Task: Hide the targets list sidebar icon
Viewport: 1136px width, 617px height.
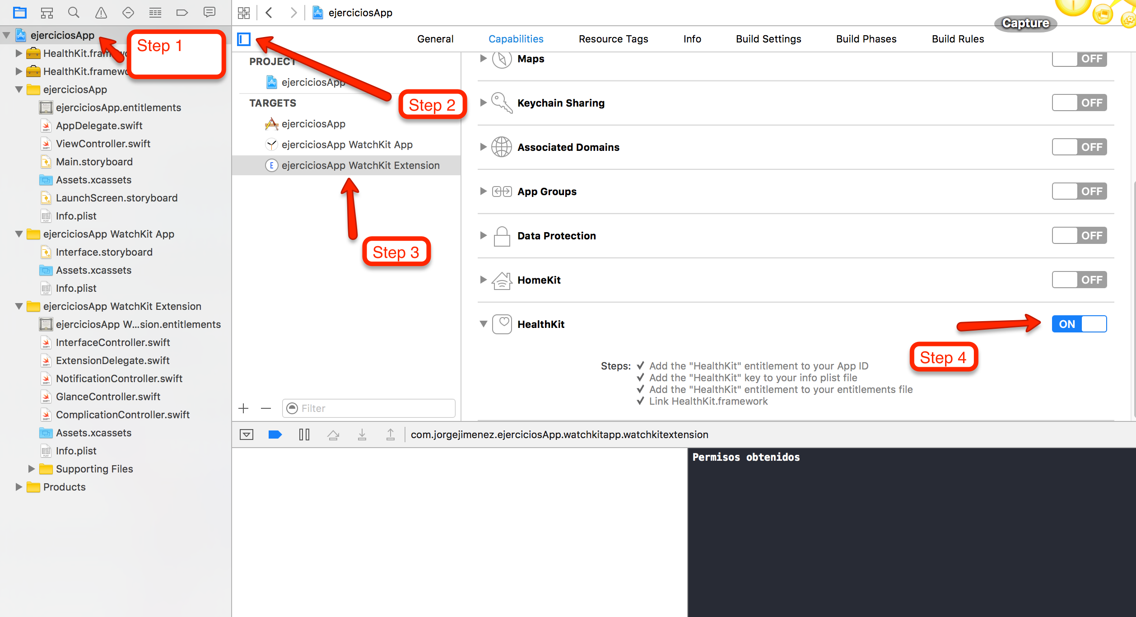Action: [x=244, y=39]
